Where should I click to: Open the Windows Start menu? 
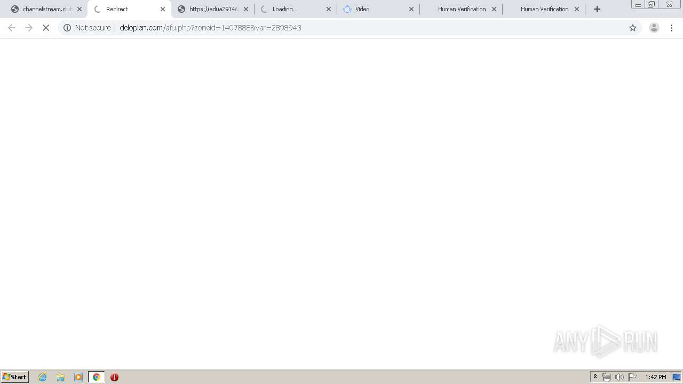tap(15, 377)
